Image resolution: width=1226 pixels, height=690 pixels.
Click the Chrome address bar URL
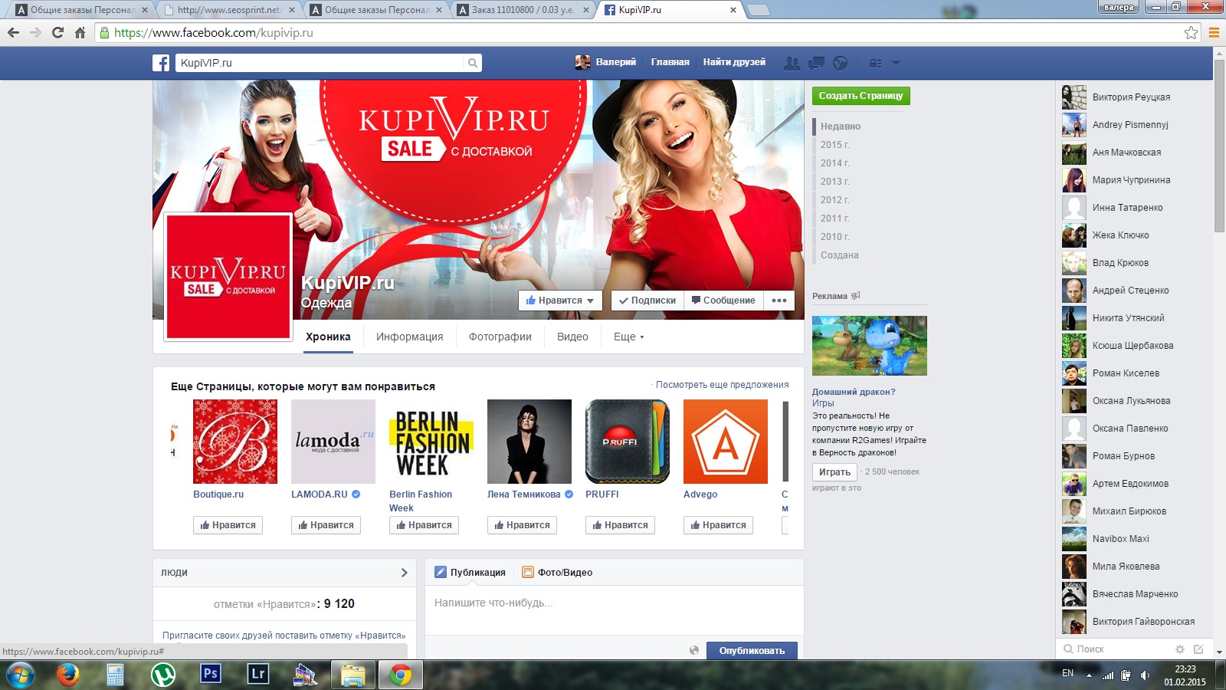click(x=214, y=33)
